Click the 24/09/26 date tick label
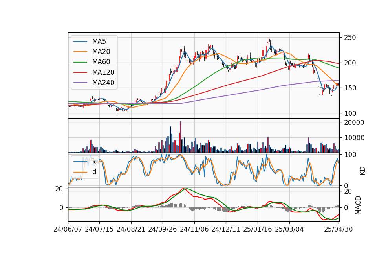This screenshot has height=270, width=377. 162,230
